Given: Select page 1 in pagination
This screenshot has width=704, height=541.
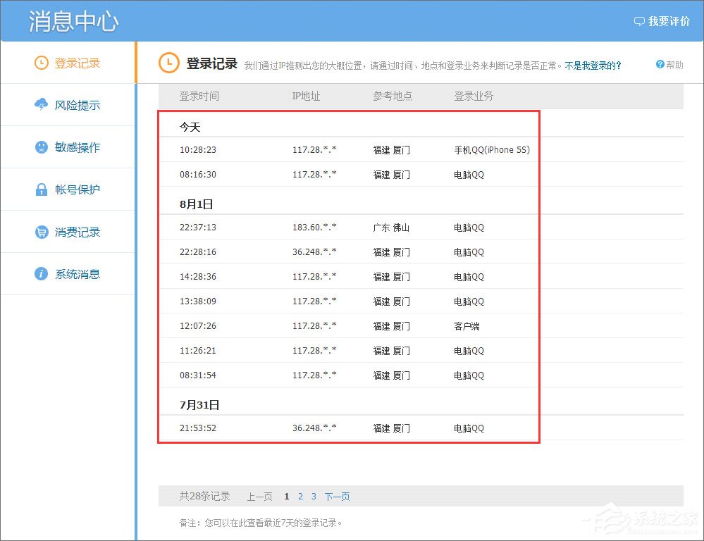Looking at the screenshot, I should point(287,496).
